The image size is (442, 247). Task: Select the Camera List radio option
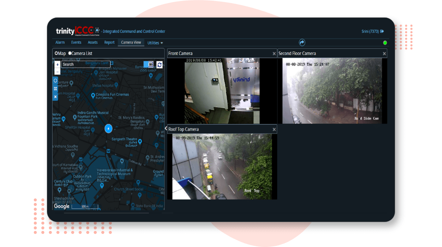[70, 53]
